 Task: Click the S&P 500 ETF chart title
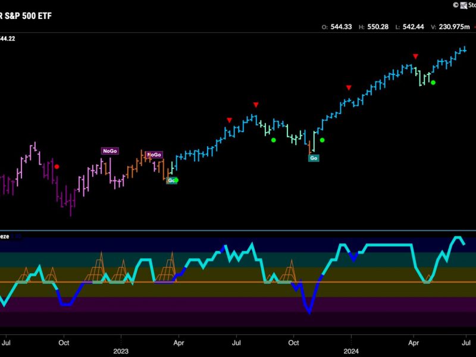tap(26, 16)
